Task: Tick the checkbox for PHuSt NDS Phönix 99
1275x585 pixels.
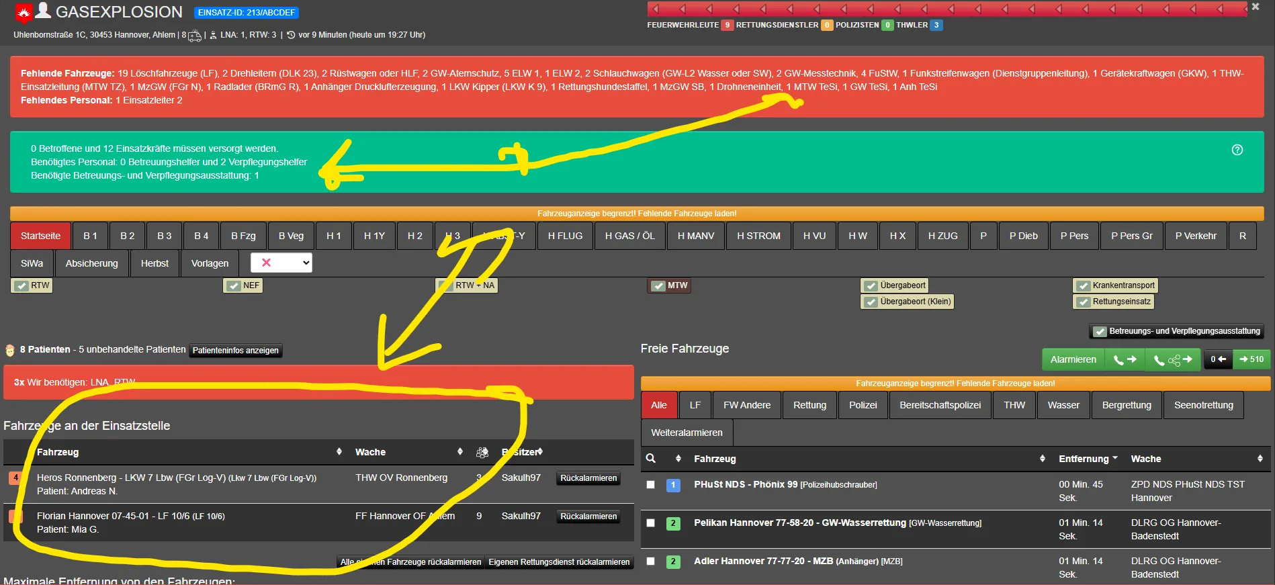Action: tap(650, 484)
